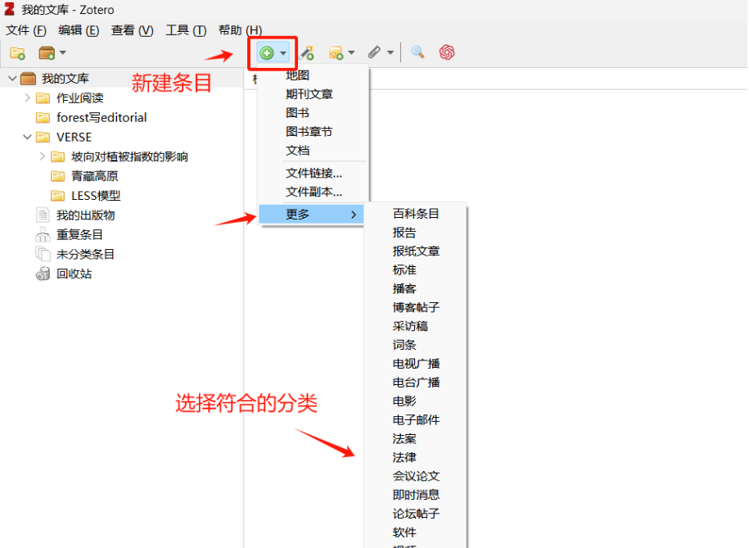The height and width of the screenshot is (548, 749).
Task: Select 电台广播 in the submenu
Action: tap(415, 383)
